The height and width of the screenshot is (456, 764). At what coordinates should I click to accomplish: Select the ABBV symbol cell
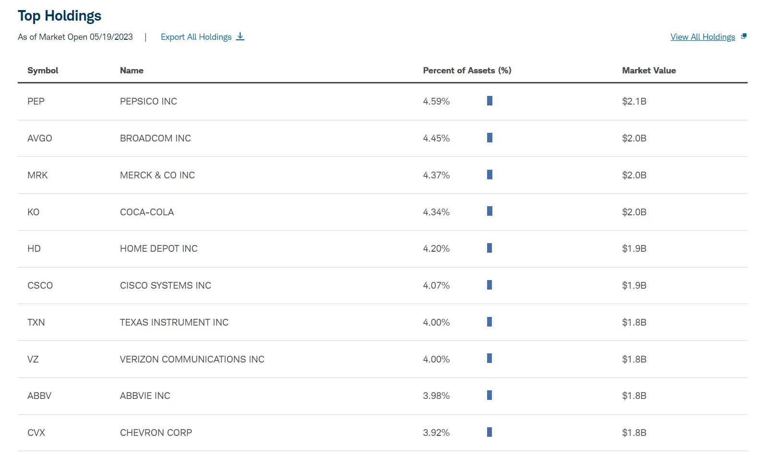(39, 396)
